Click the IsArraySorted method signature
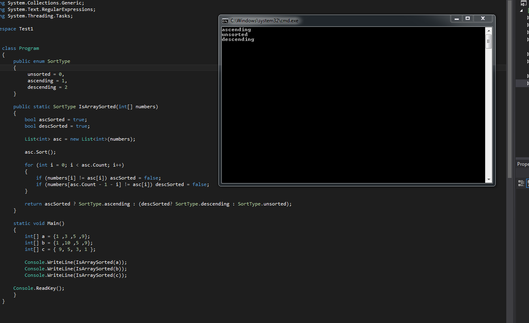The image size is (529, 323). [86, 107]
